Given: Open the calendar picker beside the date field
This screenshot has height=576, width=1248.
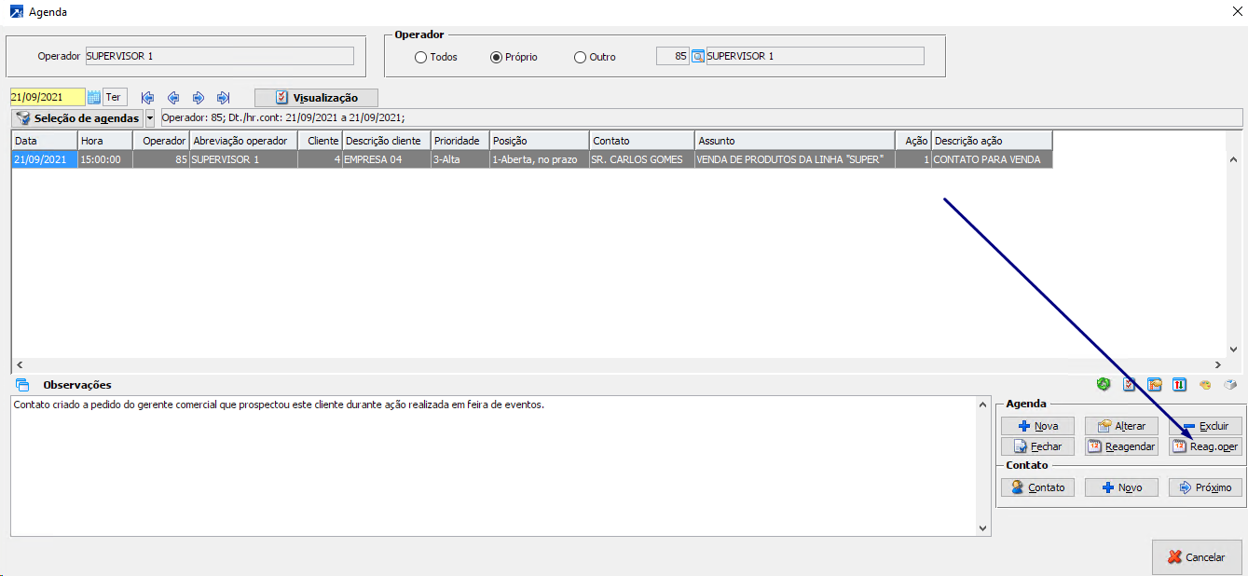Looking at the screenshot, I should click(x=93, y=97).
